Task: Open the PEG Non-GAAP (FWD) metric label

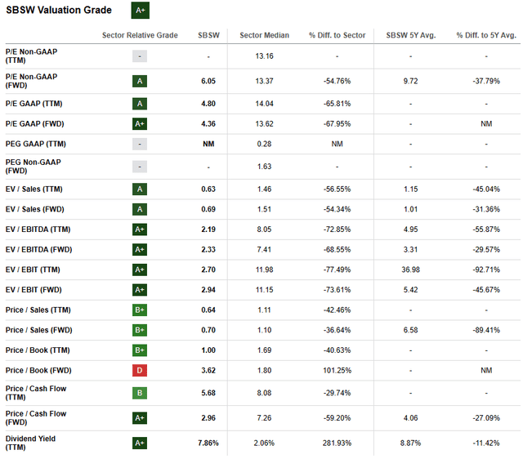Action: (x=33, y=167)
